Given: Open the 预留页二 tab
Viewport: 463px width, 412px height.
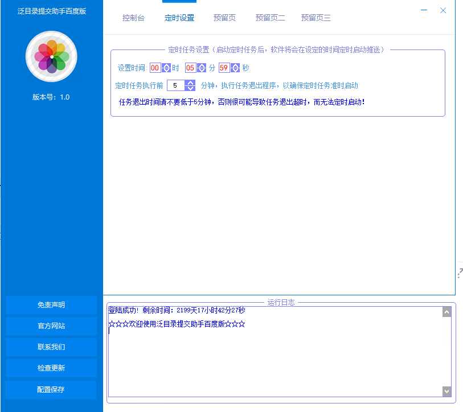Looking at the screenshot, I should coord(270,18).
